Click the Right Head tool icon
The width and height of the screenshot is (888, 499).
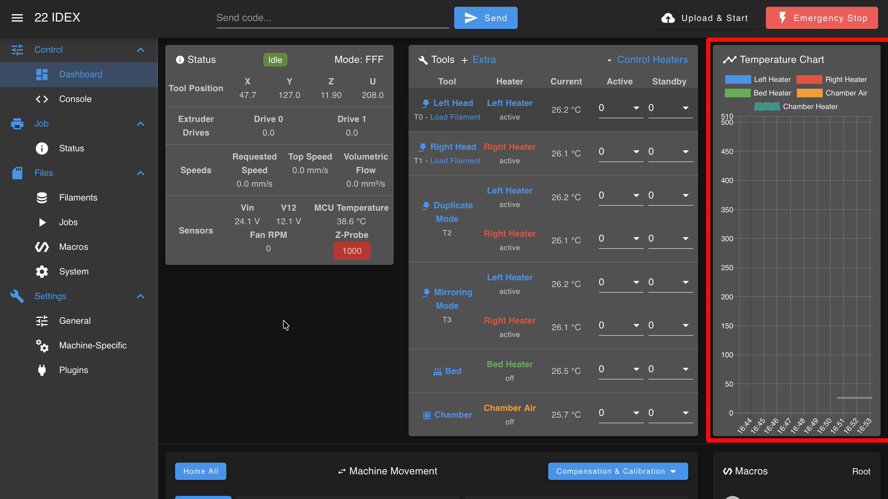(422, 147)
